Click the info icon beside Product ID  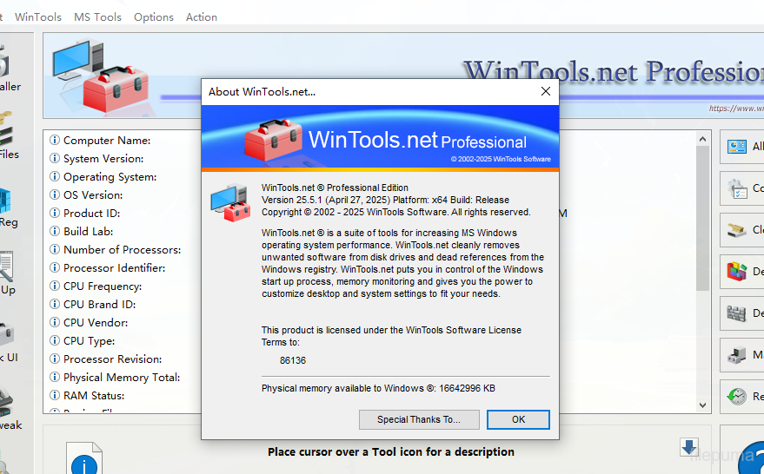[55, 214]
